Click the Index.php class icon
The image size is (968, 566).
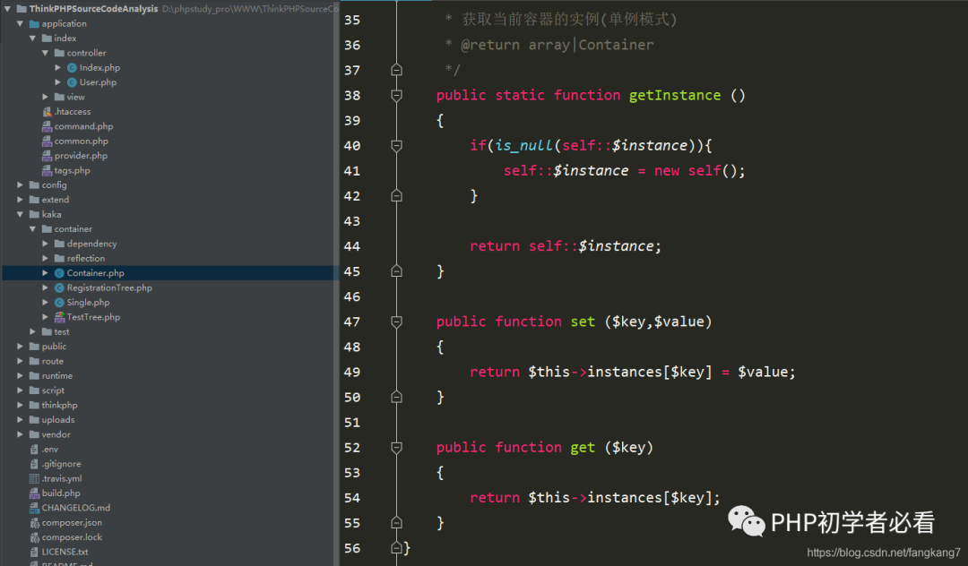pos(72,68)
